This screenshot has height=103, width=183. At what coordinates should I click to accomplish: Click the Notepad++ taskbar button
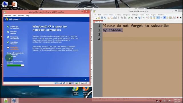point(6,100)
